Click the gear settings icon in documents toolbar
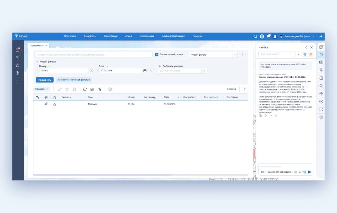The width and height of the screenshot is (337, 213). point(110,89)
